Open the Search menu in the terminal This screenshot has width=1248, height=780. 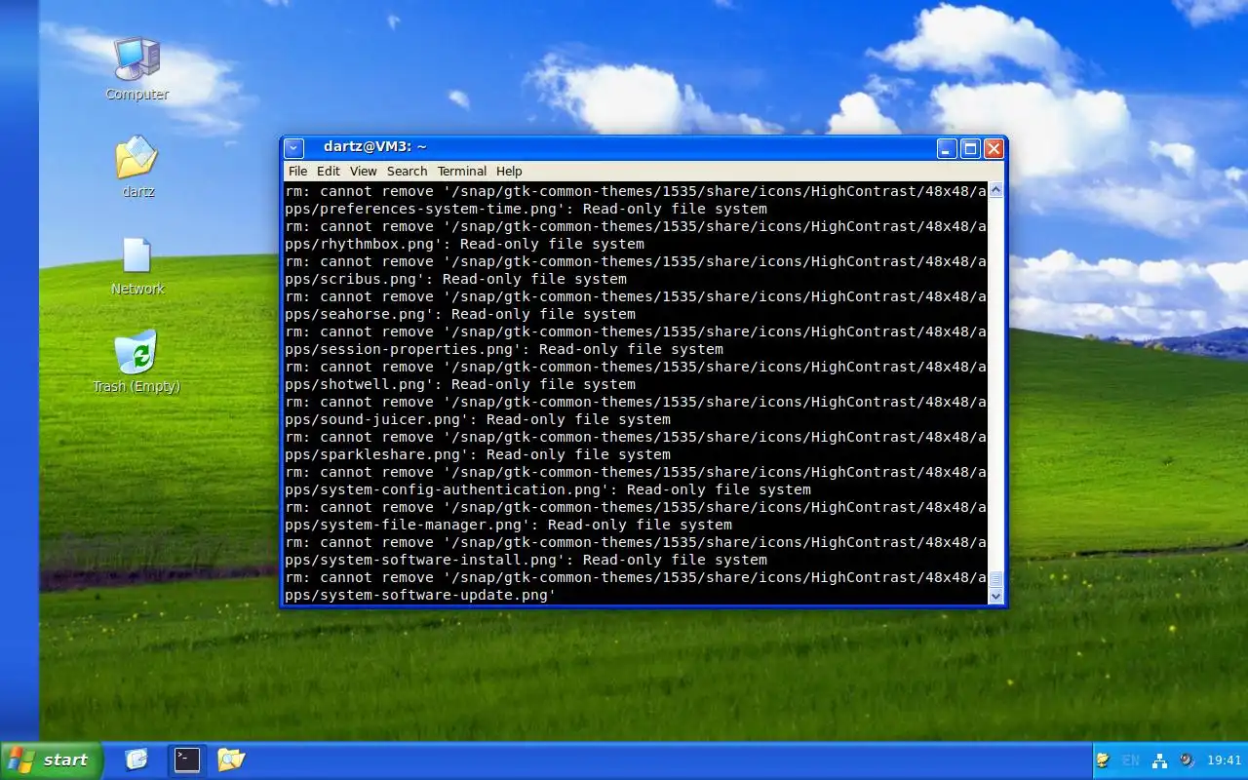407,171
